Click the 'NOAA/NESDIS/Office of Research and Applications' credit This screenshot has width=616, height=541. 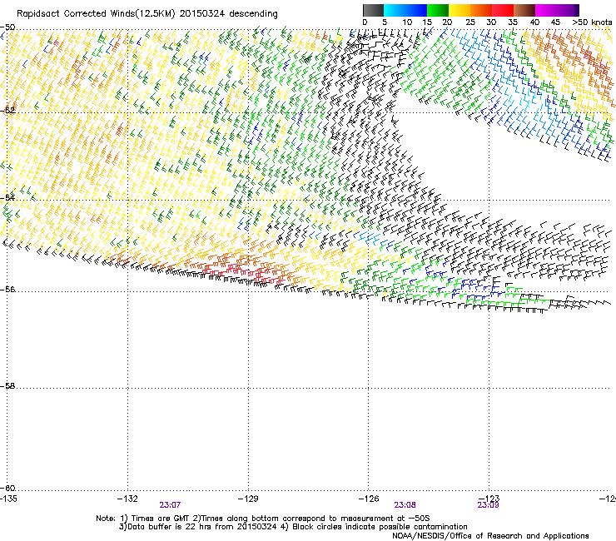coord(490,536)
